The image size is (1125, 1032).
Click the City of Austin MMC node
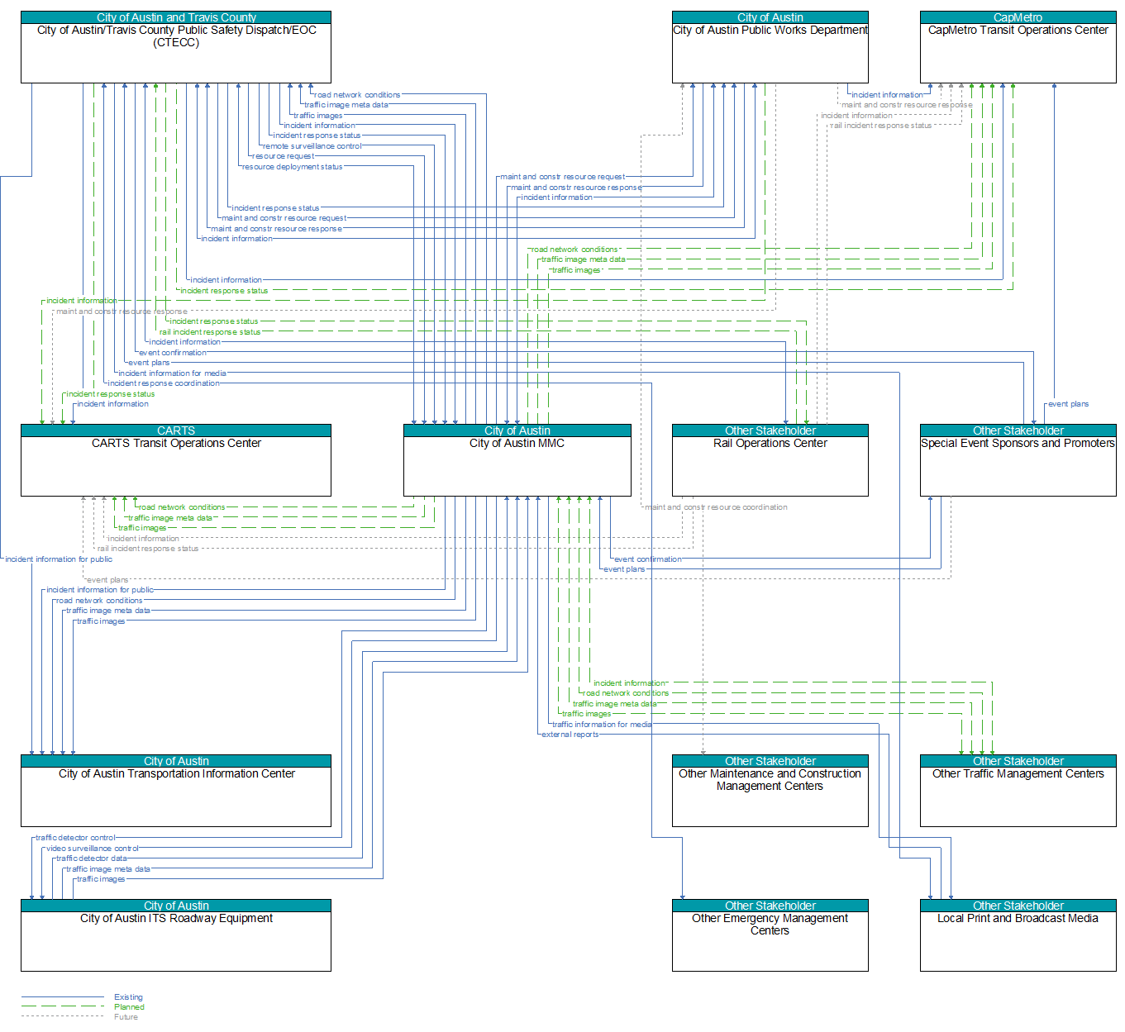coord(517,459)
